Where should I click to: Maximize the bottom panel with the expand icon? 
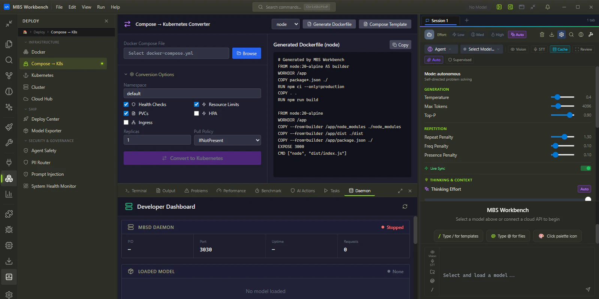(400, 191)
